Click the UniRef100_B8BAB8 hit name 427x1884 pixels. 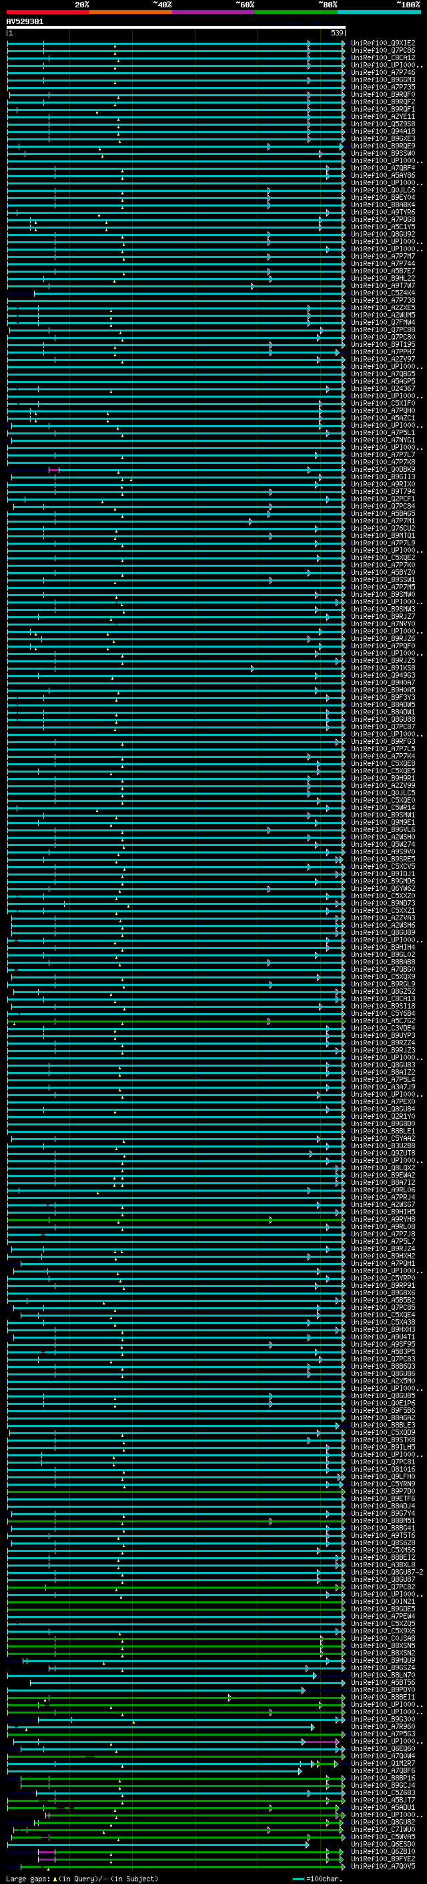383,962
